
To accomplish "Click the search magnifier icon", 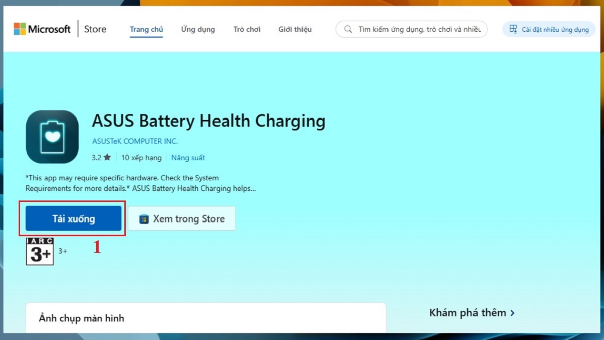I will pos(348,29).
